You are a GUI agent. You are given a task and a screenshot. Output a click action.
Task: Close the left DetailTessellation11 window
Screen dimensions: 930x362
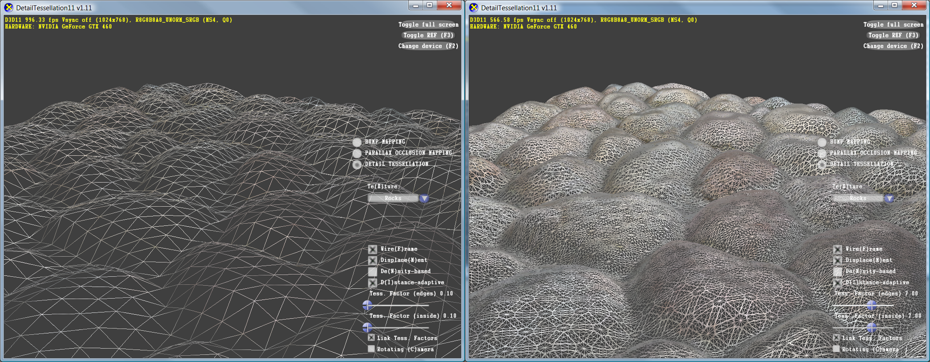click(x=449, y=5)
